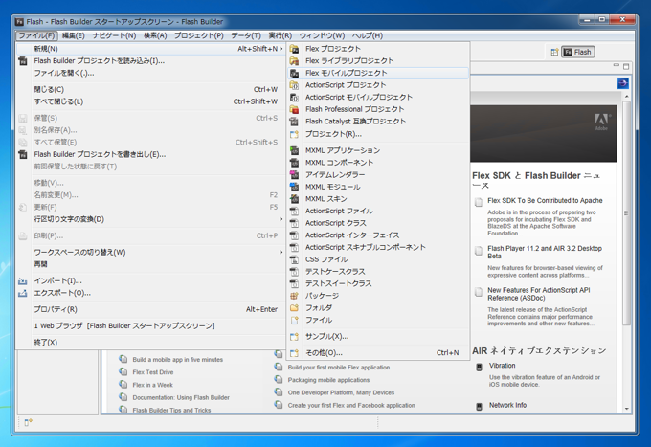The image size is (651, 447).
Task: Click the ActionScript プロジェクト icon
Action: click(294, 85)
